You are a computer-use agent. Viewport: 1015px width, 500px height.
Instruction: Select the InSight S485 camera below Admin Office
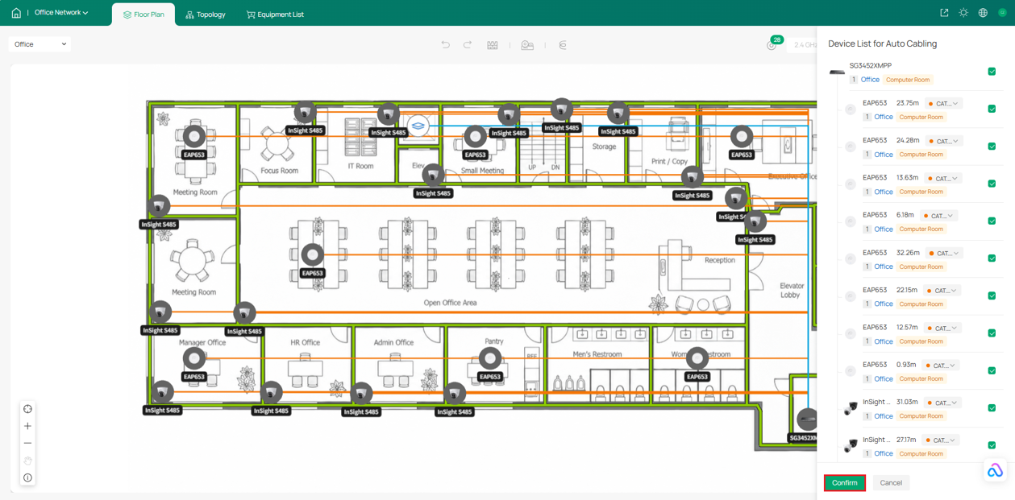click(361, 394)
